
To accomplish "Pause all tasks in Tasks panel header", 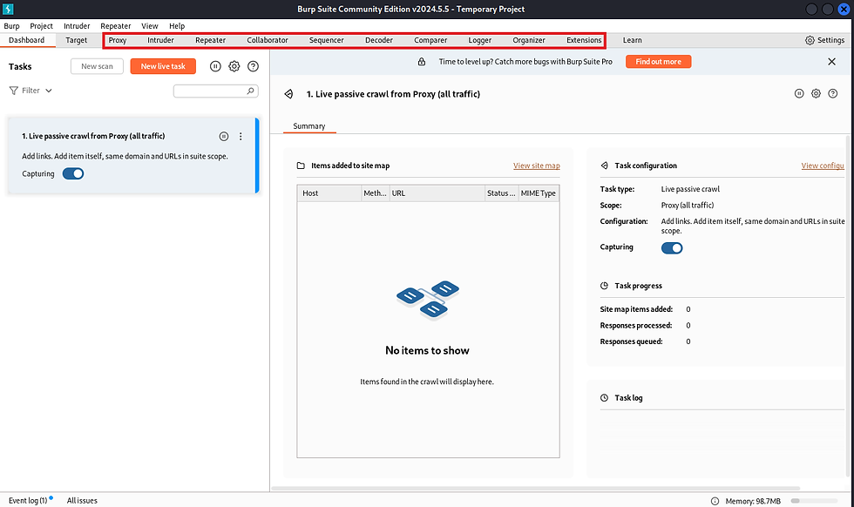I will pos(215,66).
